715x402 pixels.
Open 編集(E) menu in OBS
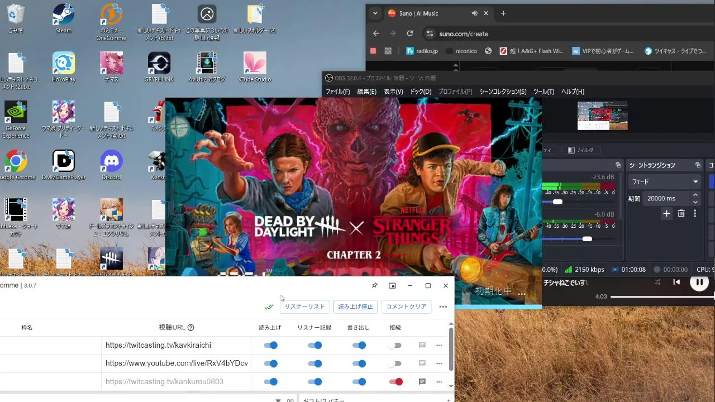click(366, 92)
